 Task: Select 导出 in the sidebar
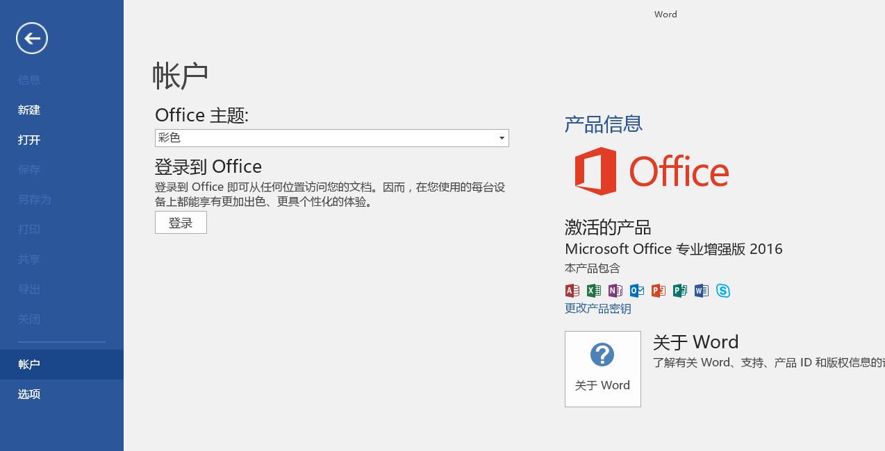(29, 289)
